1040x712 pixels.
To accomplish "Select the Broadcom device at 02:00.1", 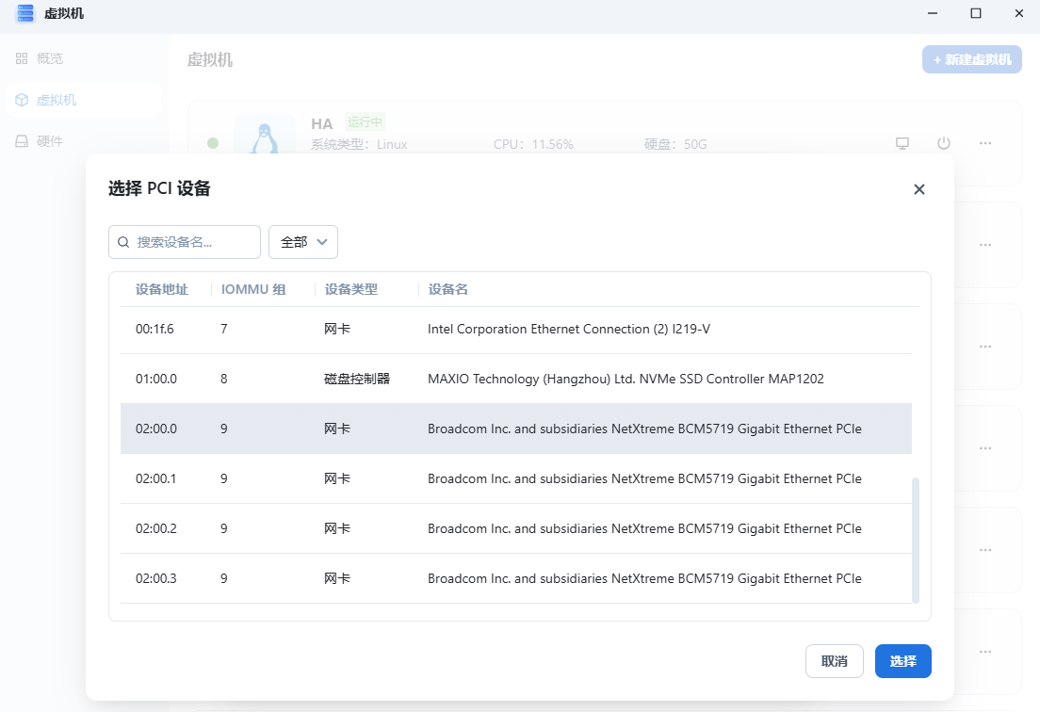I will (x=516, y=478).
